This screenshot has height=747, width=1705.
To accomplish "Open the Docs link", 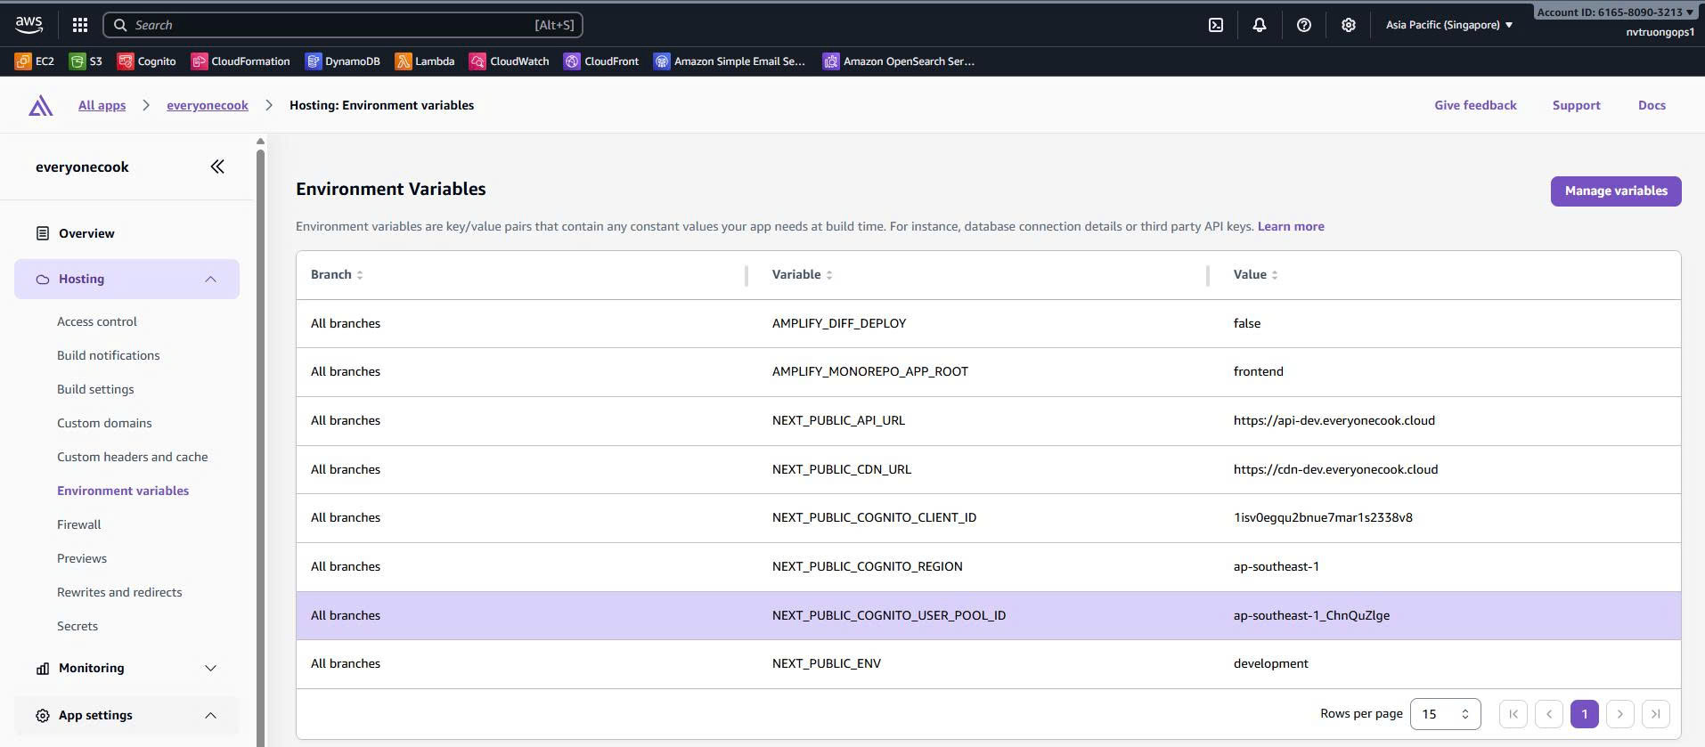I will 1652,105.
